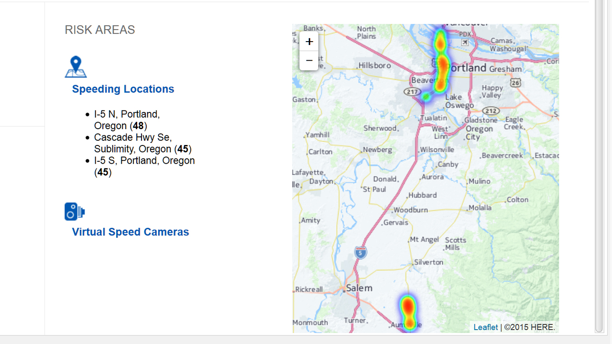Click the Speeding Locations map pin icon

[76, 67]
